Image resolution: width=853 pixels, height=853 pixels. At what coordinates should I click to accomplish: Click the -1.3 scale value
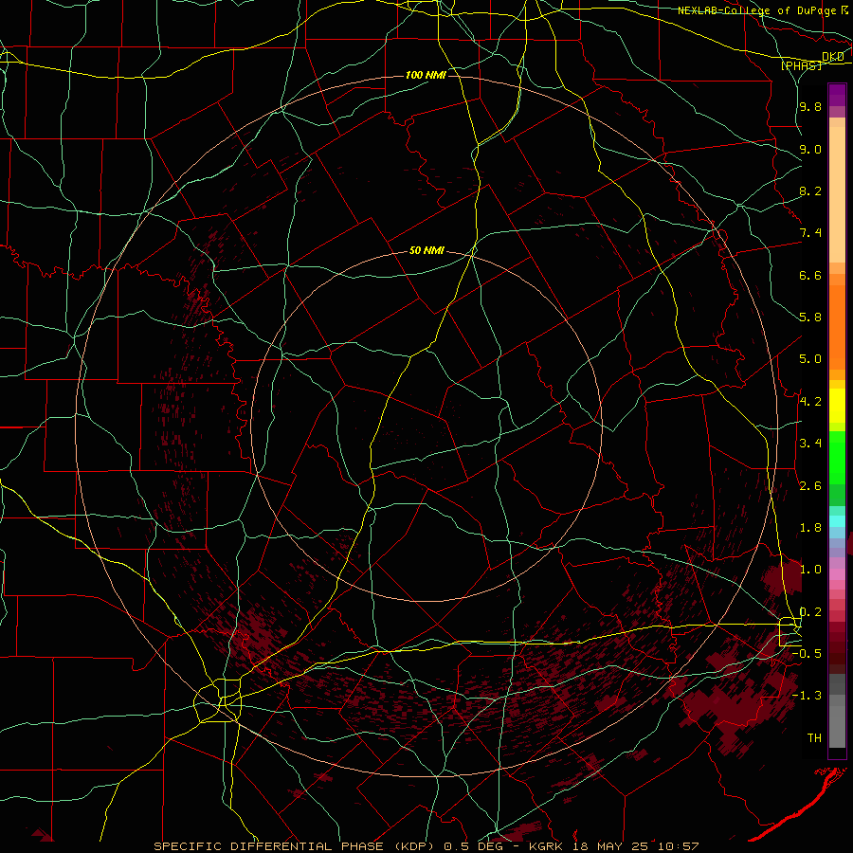click(x=807, y=696)
